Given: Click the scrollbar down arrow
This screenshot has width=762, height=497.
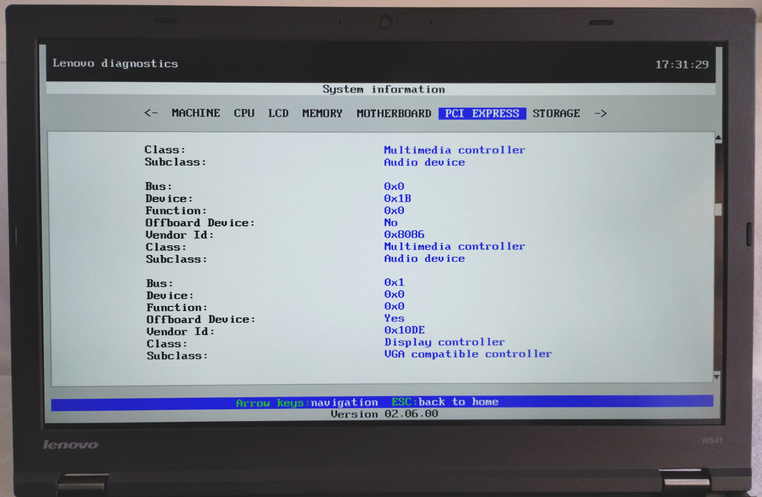Looking at the screenshot, I should tap(716, 376).
